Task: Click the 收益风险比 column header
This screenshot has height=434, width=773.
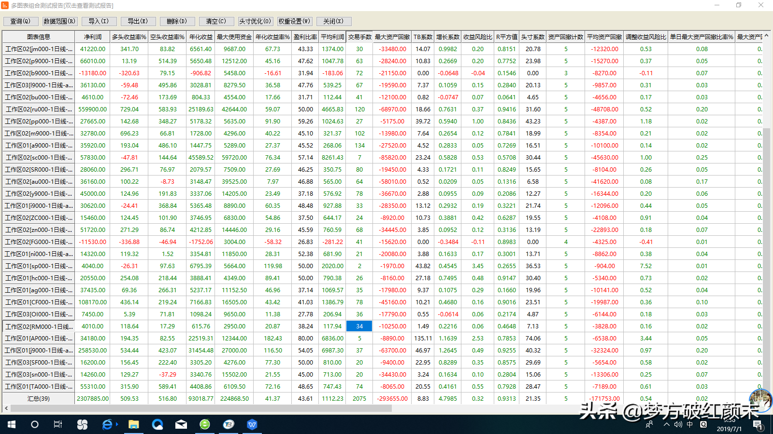Action: pos(478,37)
